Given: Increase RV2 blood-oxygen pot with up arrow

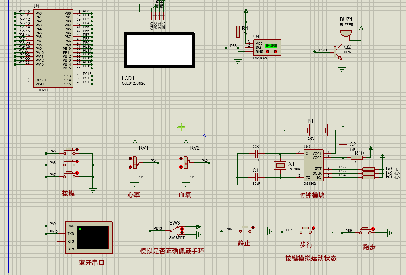Looking at the screenshot, I should click(x=181, y=159).
